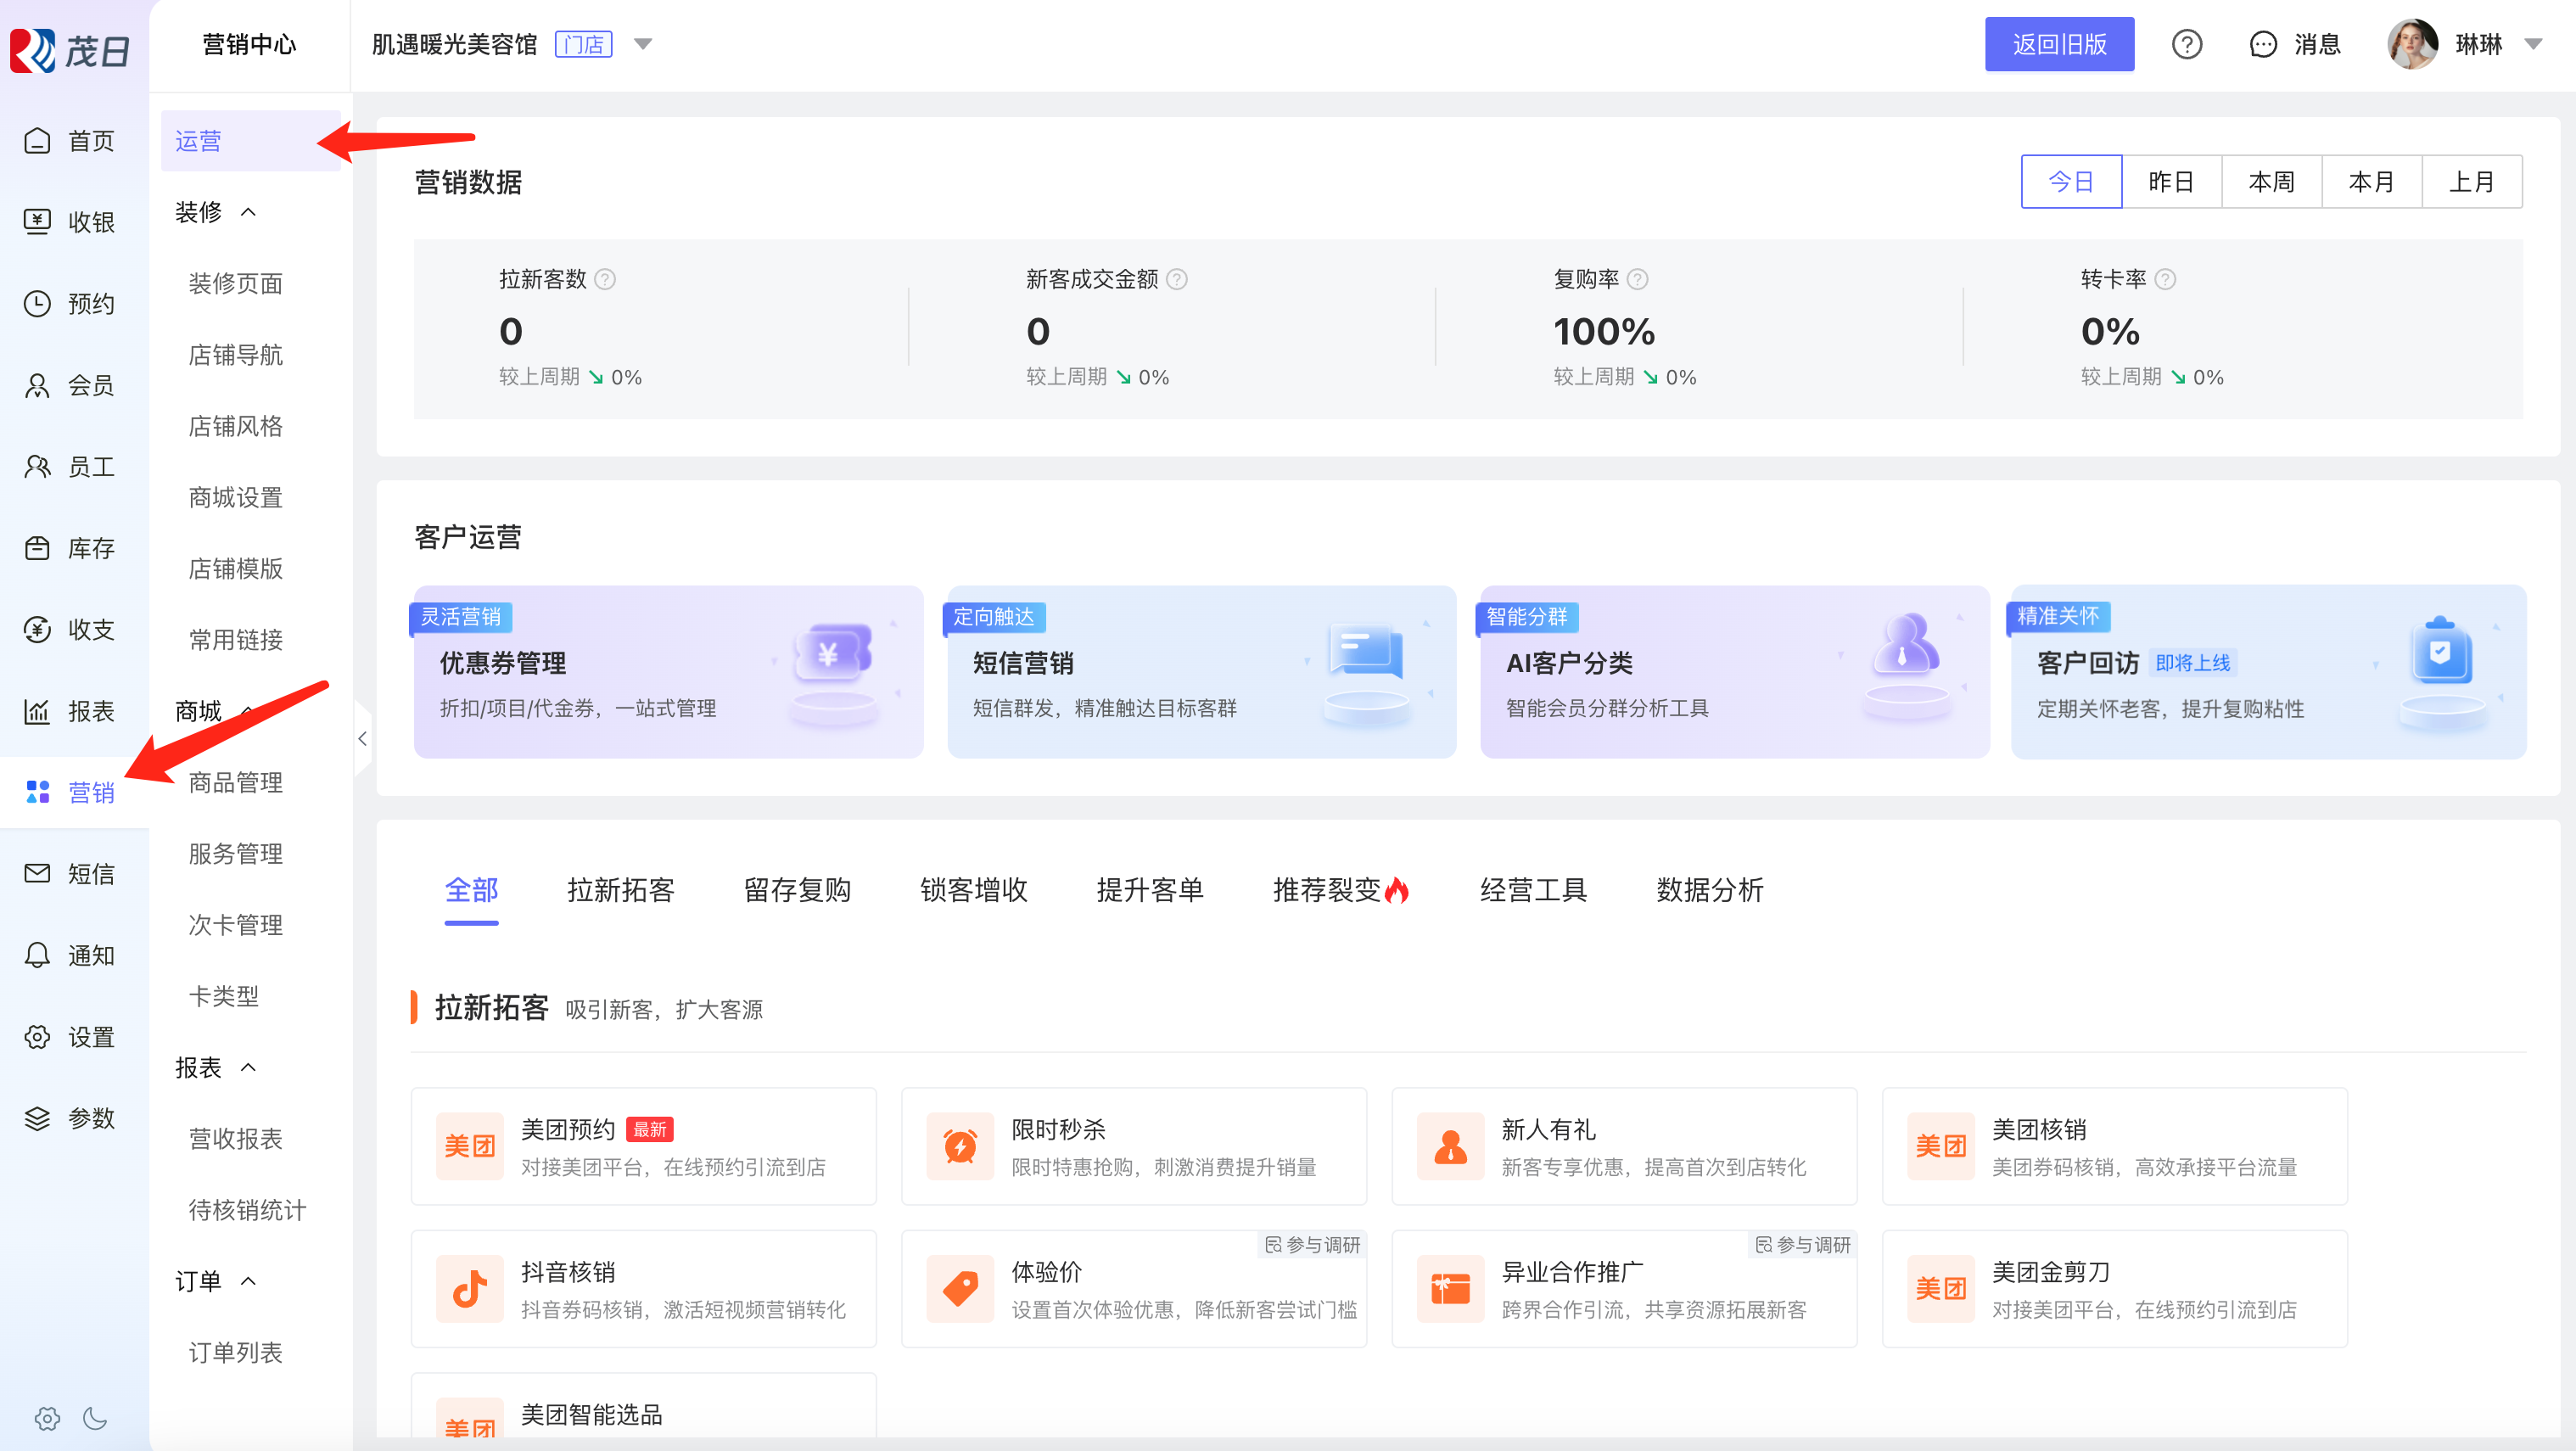Switch data range to 本月
This screenshot has width=2576, height=1451.
(x=2371, y=181)
